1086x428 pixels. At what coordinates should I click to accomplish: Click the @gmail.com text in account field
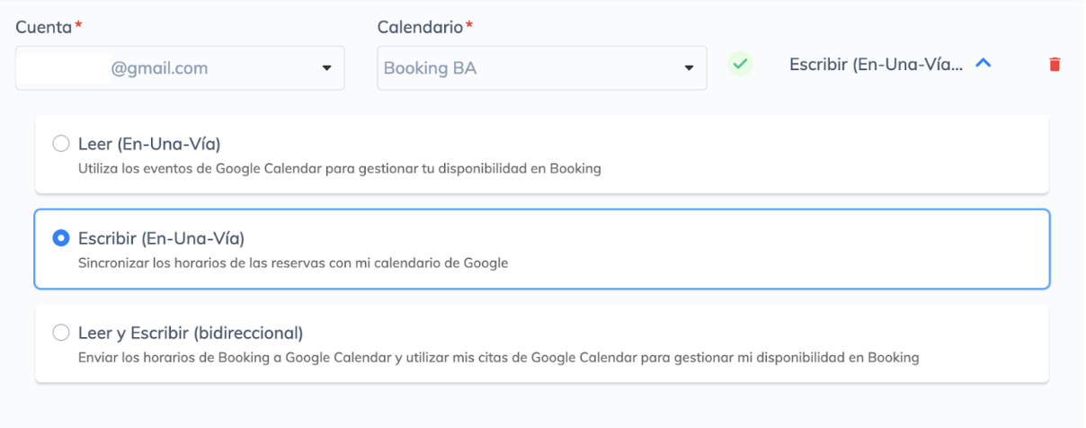[159, 68]
